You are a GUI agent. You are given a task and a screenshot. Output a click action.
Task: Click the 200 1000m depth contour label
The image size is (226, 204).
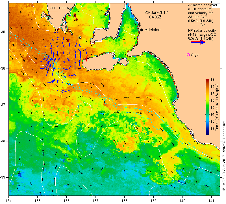[x=60, y=8]
